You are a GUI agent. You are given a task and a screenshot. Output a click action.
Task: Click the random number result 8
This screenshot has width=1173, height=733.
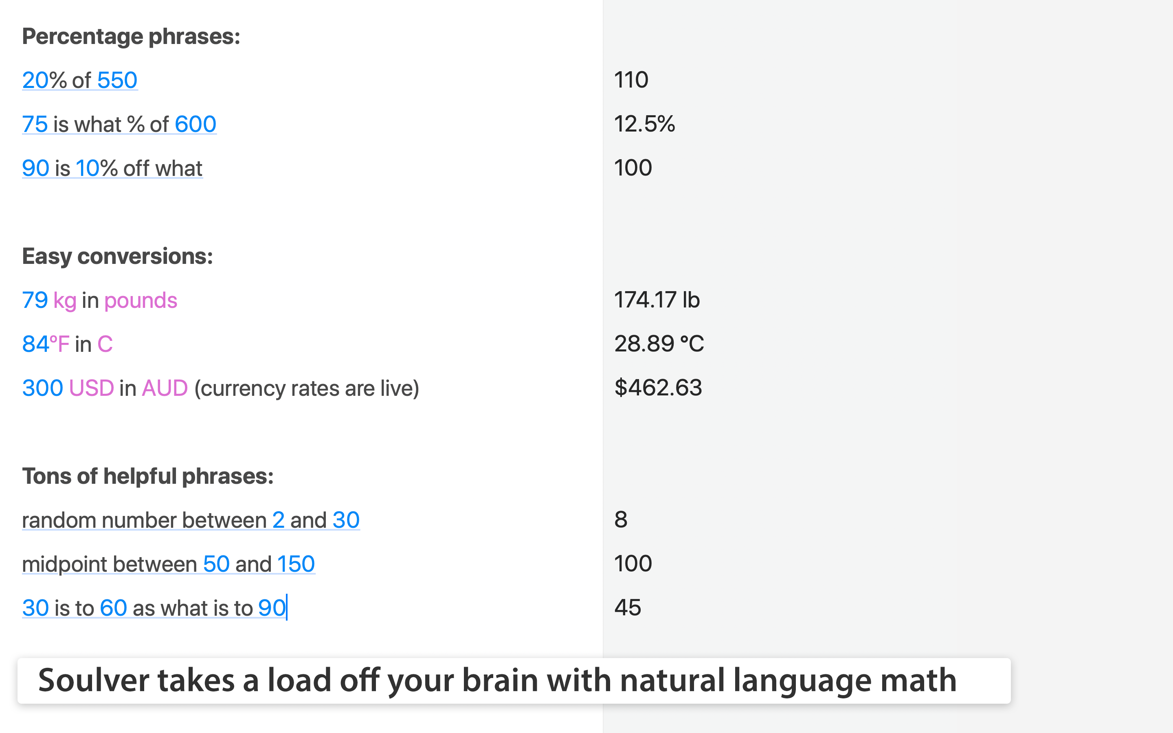click(621, 520)
